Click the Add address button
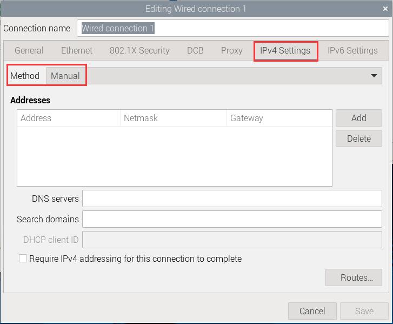The image size is (393, 324). [358, 118]
